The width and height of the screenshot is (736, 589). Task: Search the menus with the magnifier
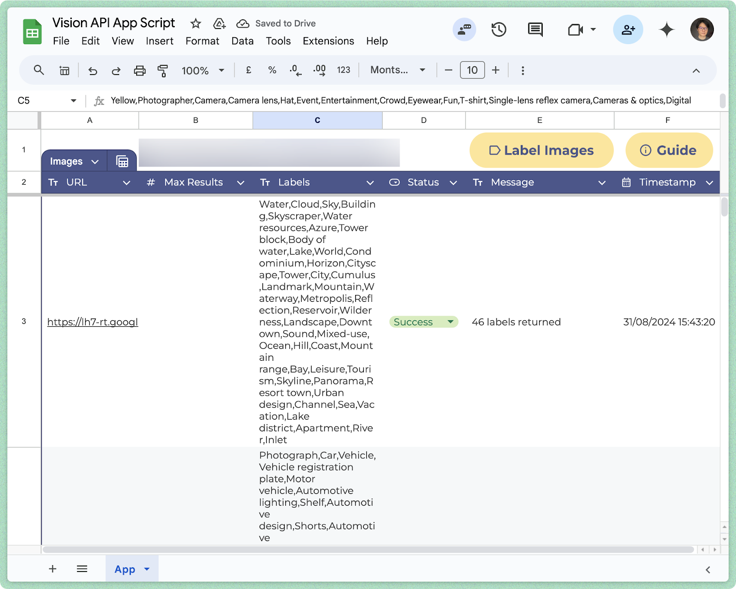coord(39,70)
